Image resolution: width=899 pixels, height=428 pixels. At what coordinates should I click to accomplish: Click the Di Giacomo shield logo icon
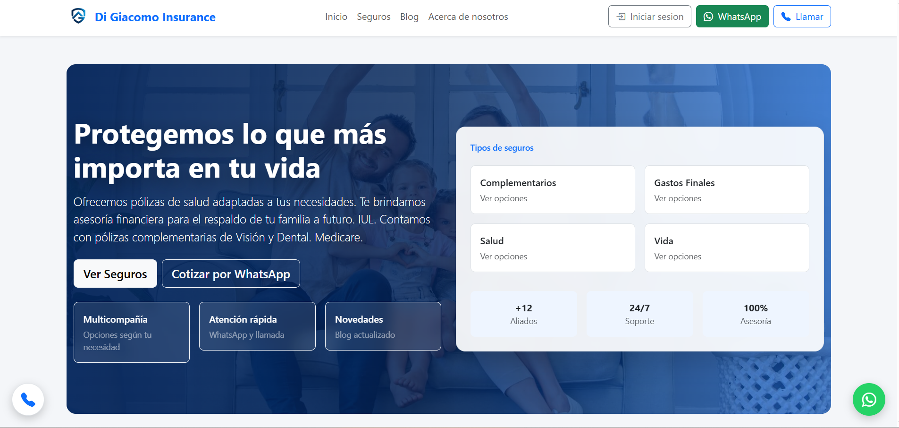point(78,16)
